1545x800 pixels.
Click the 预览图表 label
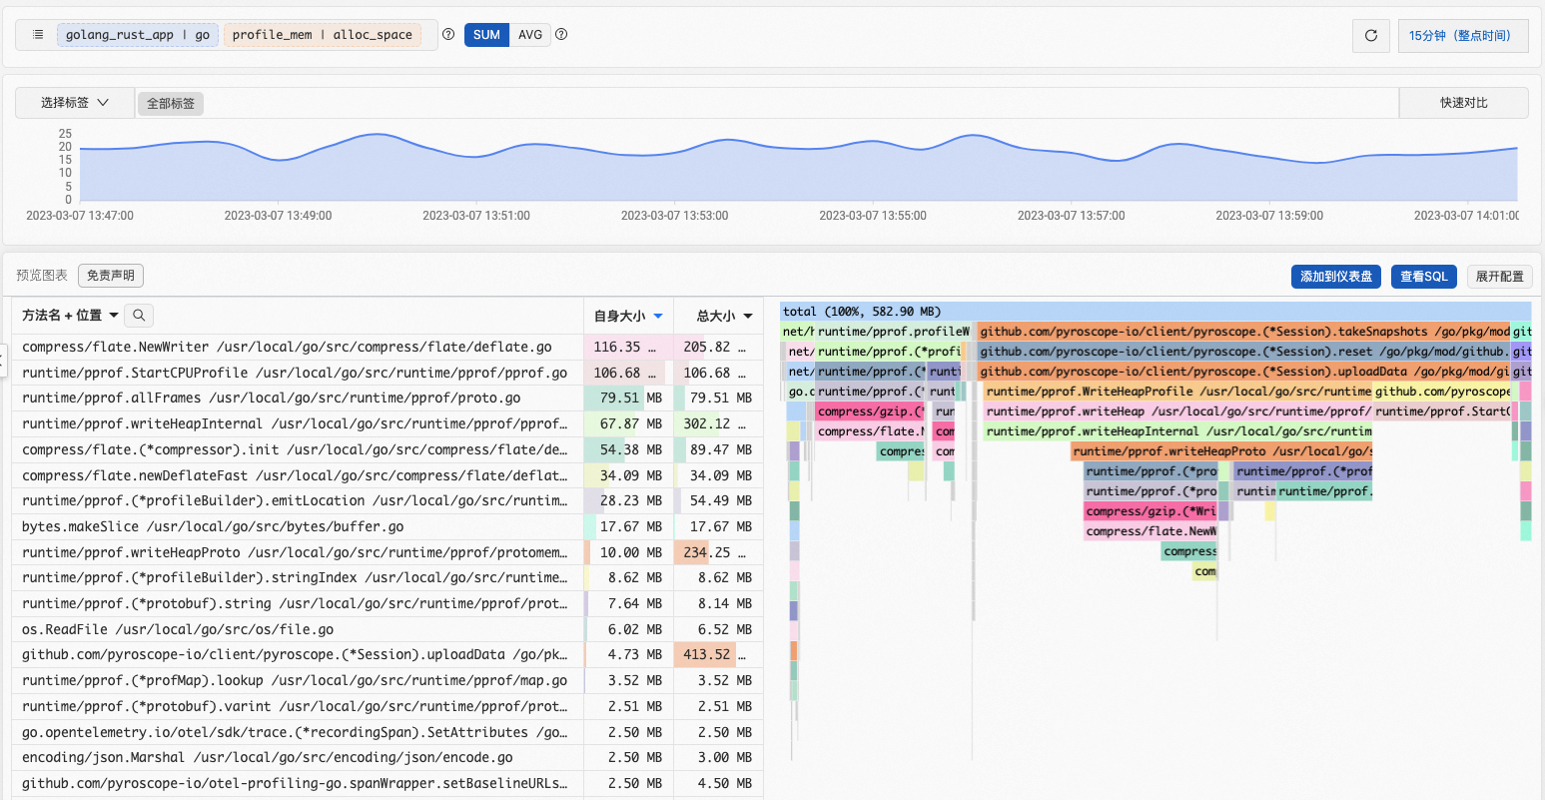click(x=42, y=276)
